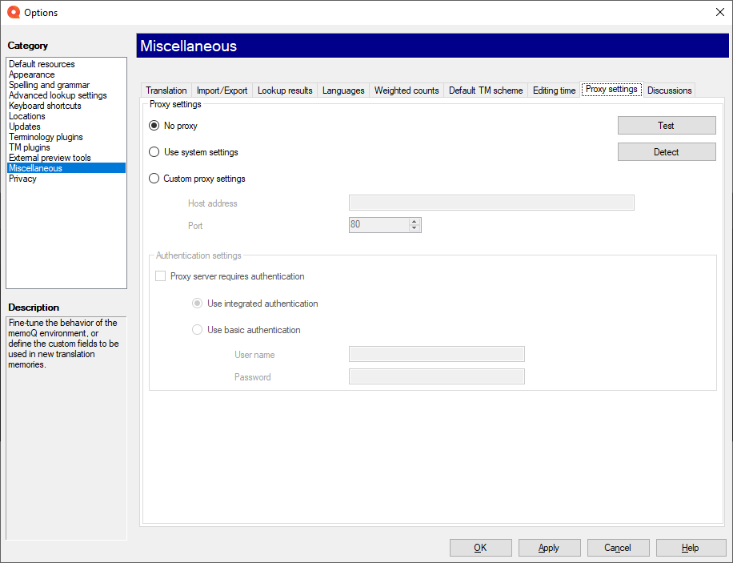Click the Port down spinner arrow
Image resolution: width=733 pixels, height=563 pixels.
[x=415, y=228]
